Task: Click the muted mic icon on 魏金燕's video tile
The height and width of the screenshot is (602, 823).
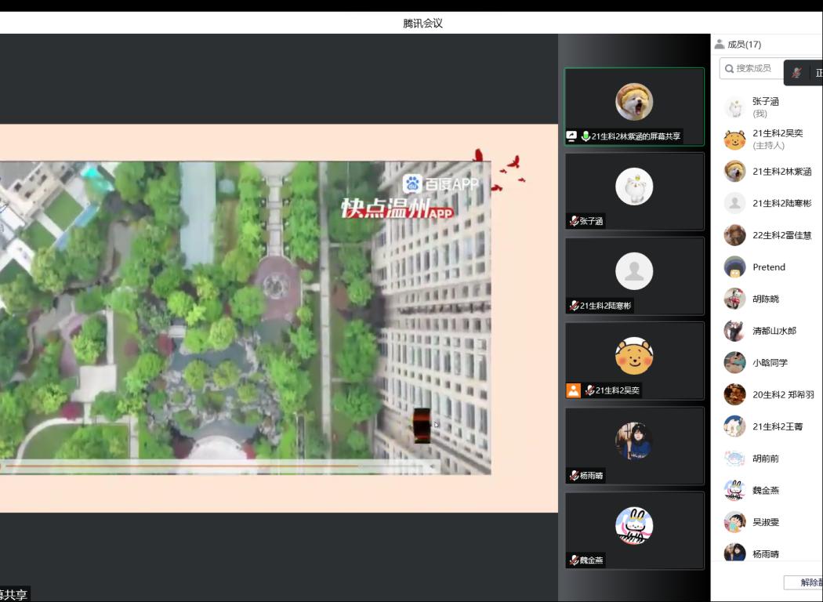Action: (574, 560)
